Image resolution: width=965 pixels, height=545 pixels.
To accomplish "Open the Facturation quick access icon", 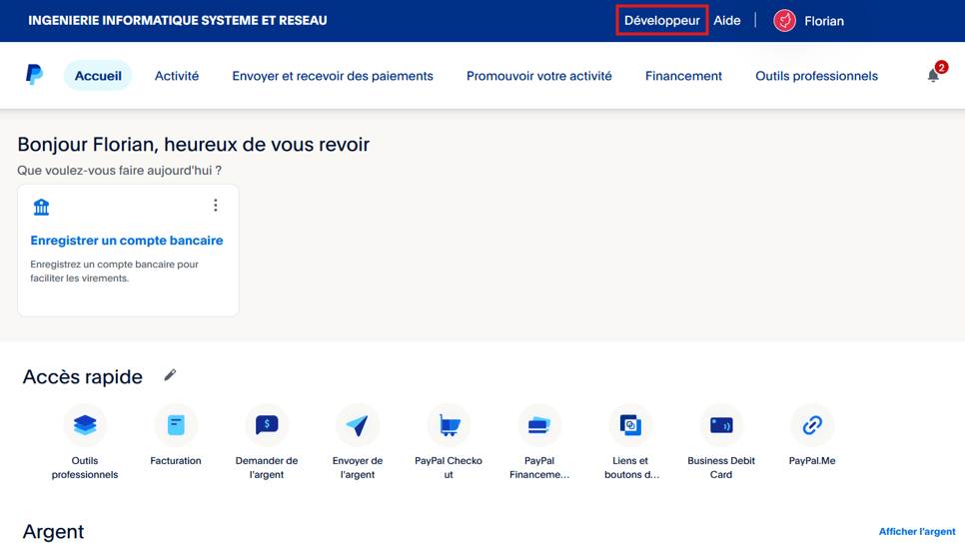I will 176,425.
